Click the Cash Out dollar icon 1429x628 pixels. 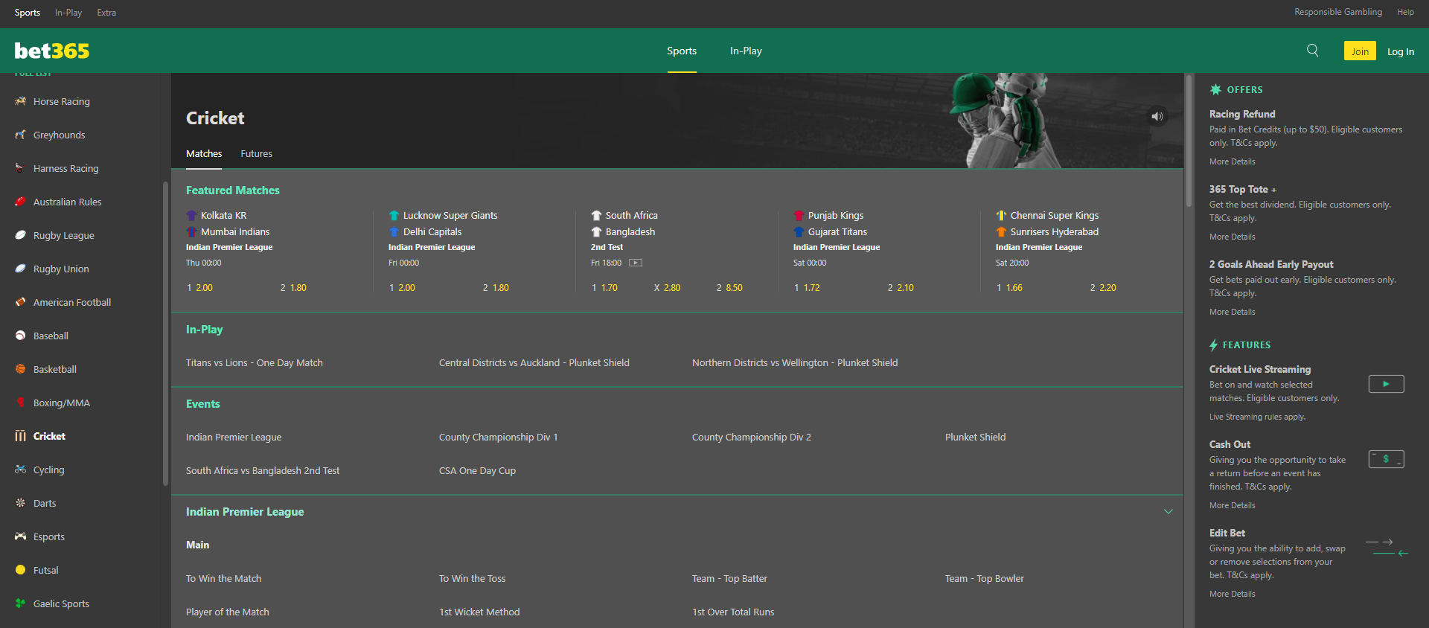[1387, 459]
